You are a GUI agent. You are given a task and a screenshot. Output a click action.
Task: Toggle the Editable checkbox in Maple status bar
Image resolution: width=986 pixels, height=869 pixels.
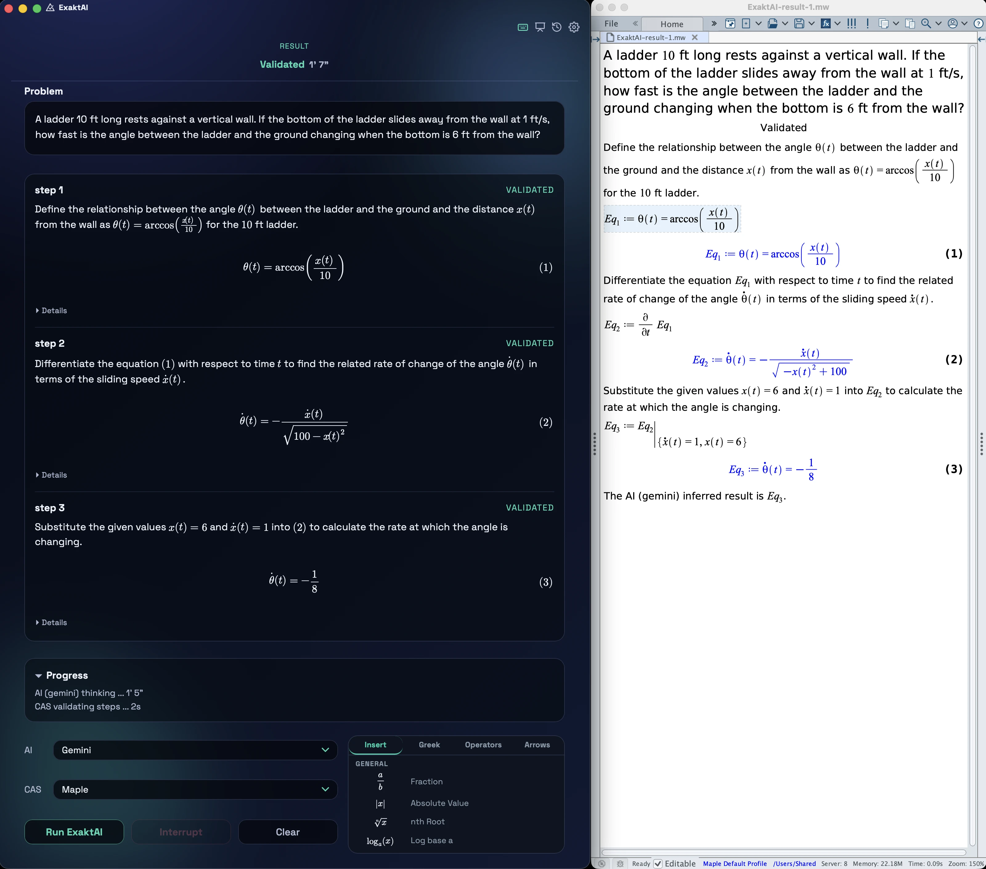[x=658, y=864]
